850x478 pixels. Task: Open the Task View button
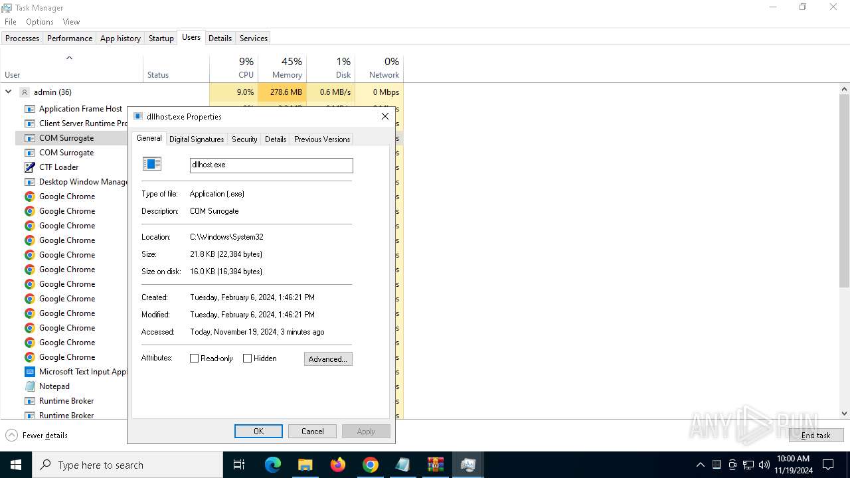click(x=239, y=465)
